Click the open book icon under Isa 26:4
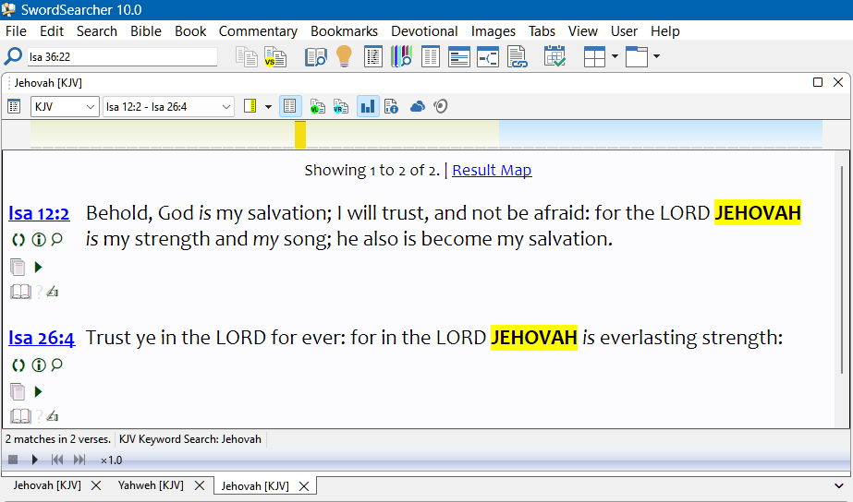853x502 pixels. click(20, 416)
